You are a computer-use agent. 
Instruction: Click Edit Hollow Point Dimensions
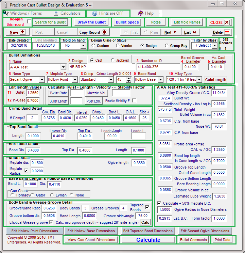(35, 231)
